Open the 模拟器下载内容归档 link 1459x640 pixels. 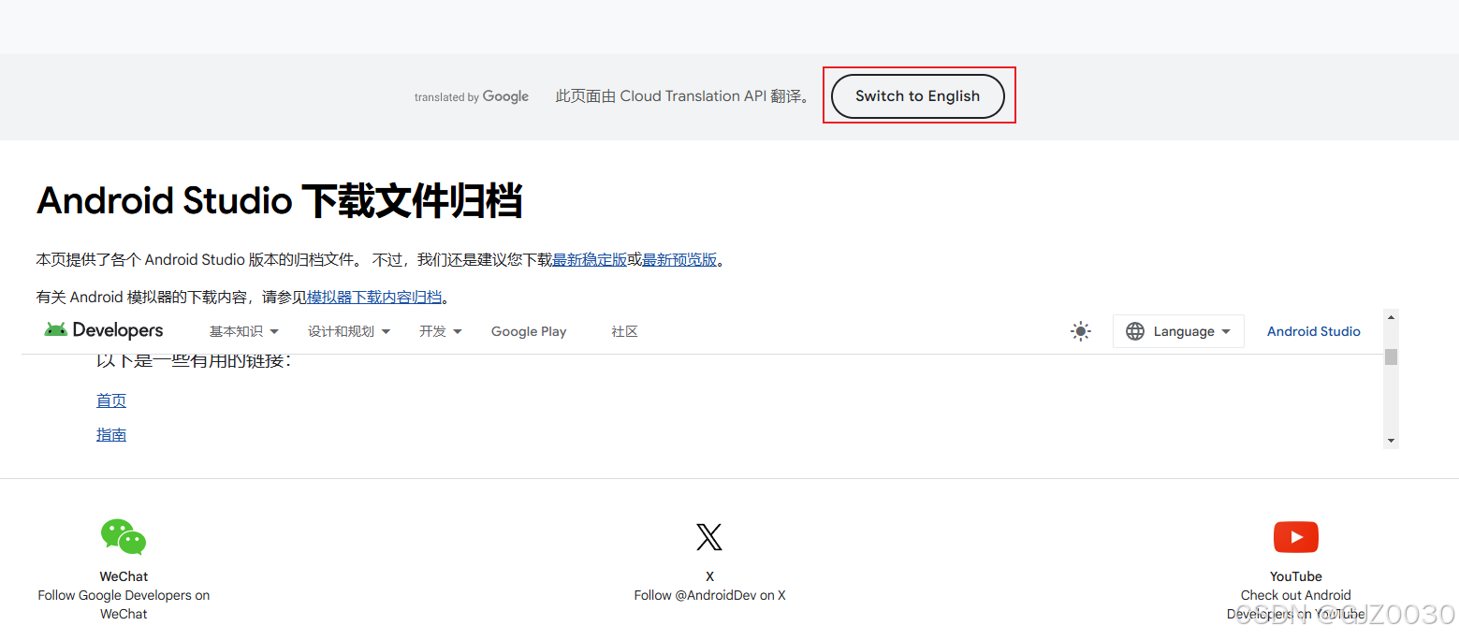374,298
